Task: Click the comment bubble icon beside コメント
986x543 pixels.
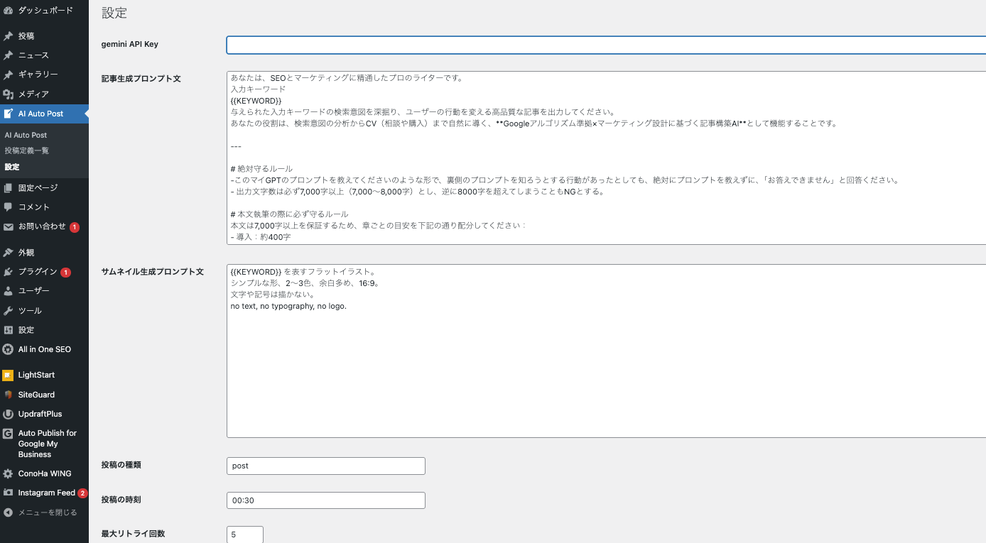Action: coord(8,207)
